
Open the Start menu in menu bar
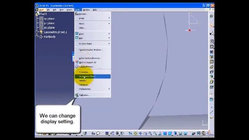pos(42,10)
